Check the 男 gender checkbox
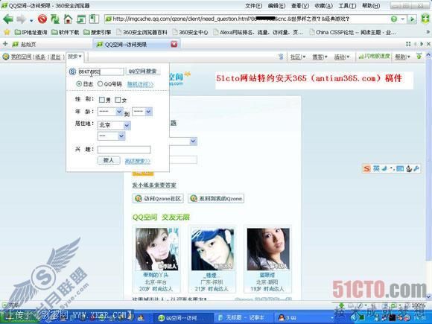 click(101, 100)
